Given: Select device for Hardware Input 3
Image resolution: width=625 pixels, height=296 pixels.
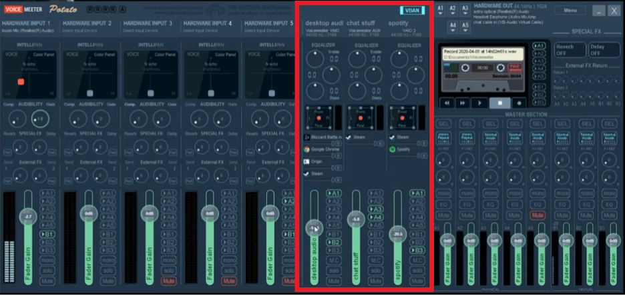Looking at the screenshot, I should (x=142, y=31).
